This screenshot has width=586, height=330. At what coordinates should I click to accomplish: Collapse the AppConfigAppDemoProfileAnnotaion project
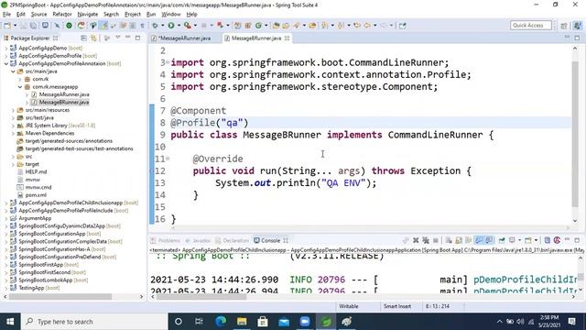tap(6, 63)
